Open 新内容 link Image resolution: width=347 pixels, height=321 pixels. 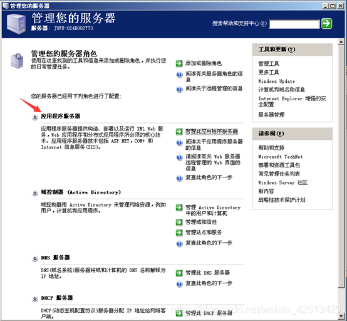266,191
